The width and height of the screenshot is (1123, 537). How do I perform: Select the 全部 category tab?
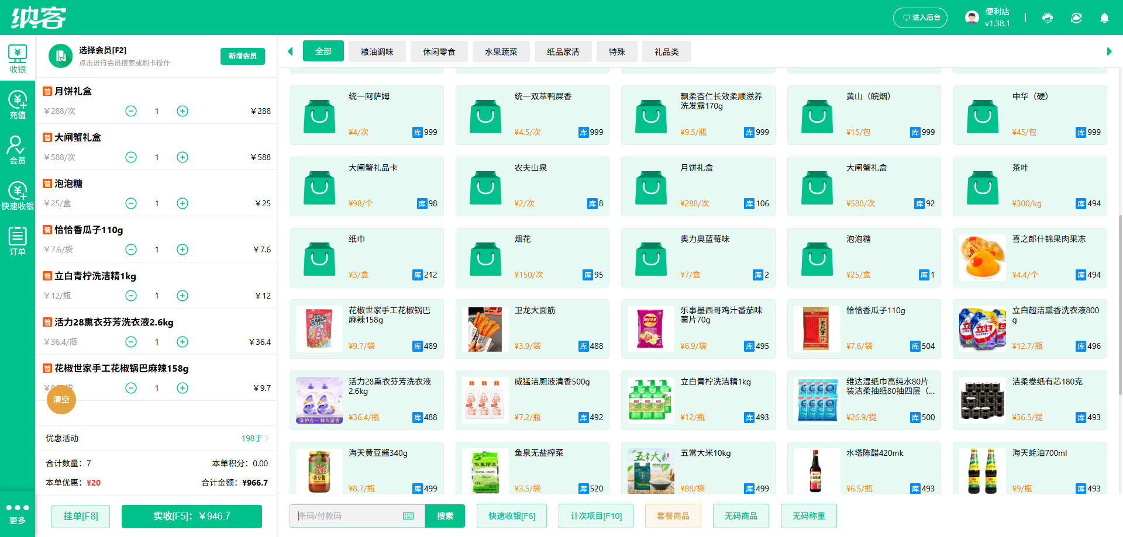323,51
